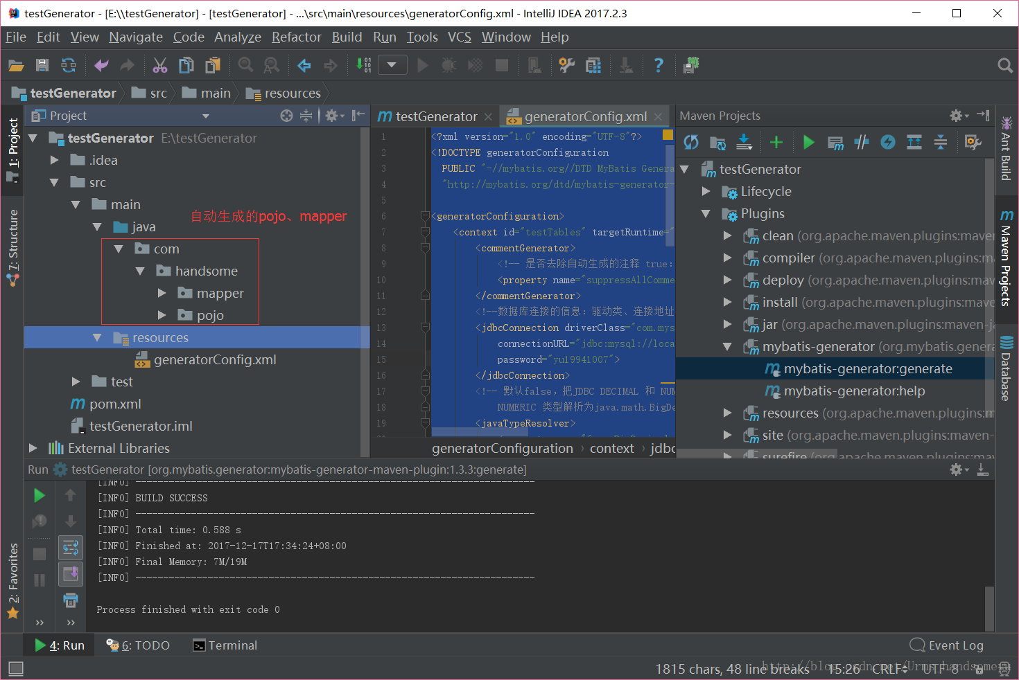The width and height of the screenshot is (1019, 680).
Task: Click Download Sources Maven icon
Action: (744, 143)
